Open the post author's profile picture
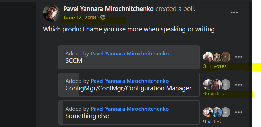Viewport: 261px width, 127px height. click(x=51, y=13)
